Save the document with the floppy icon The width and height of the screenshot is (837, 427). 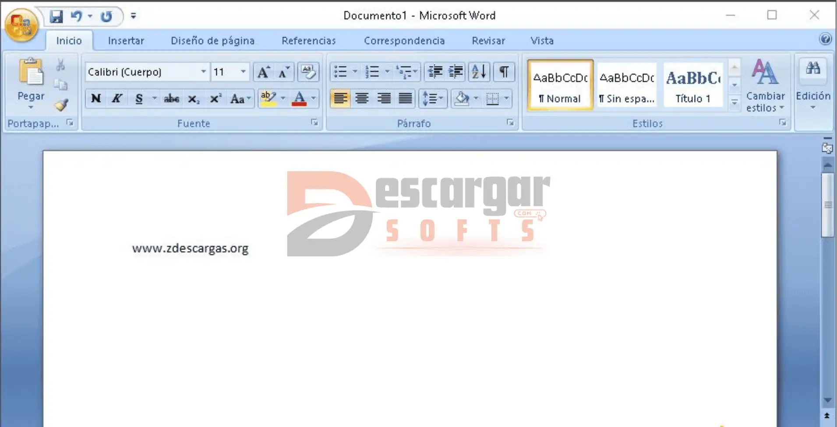[56, 16]
